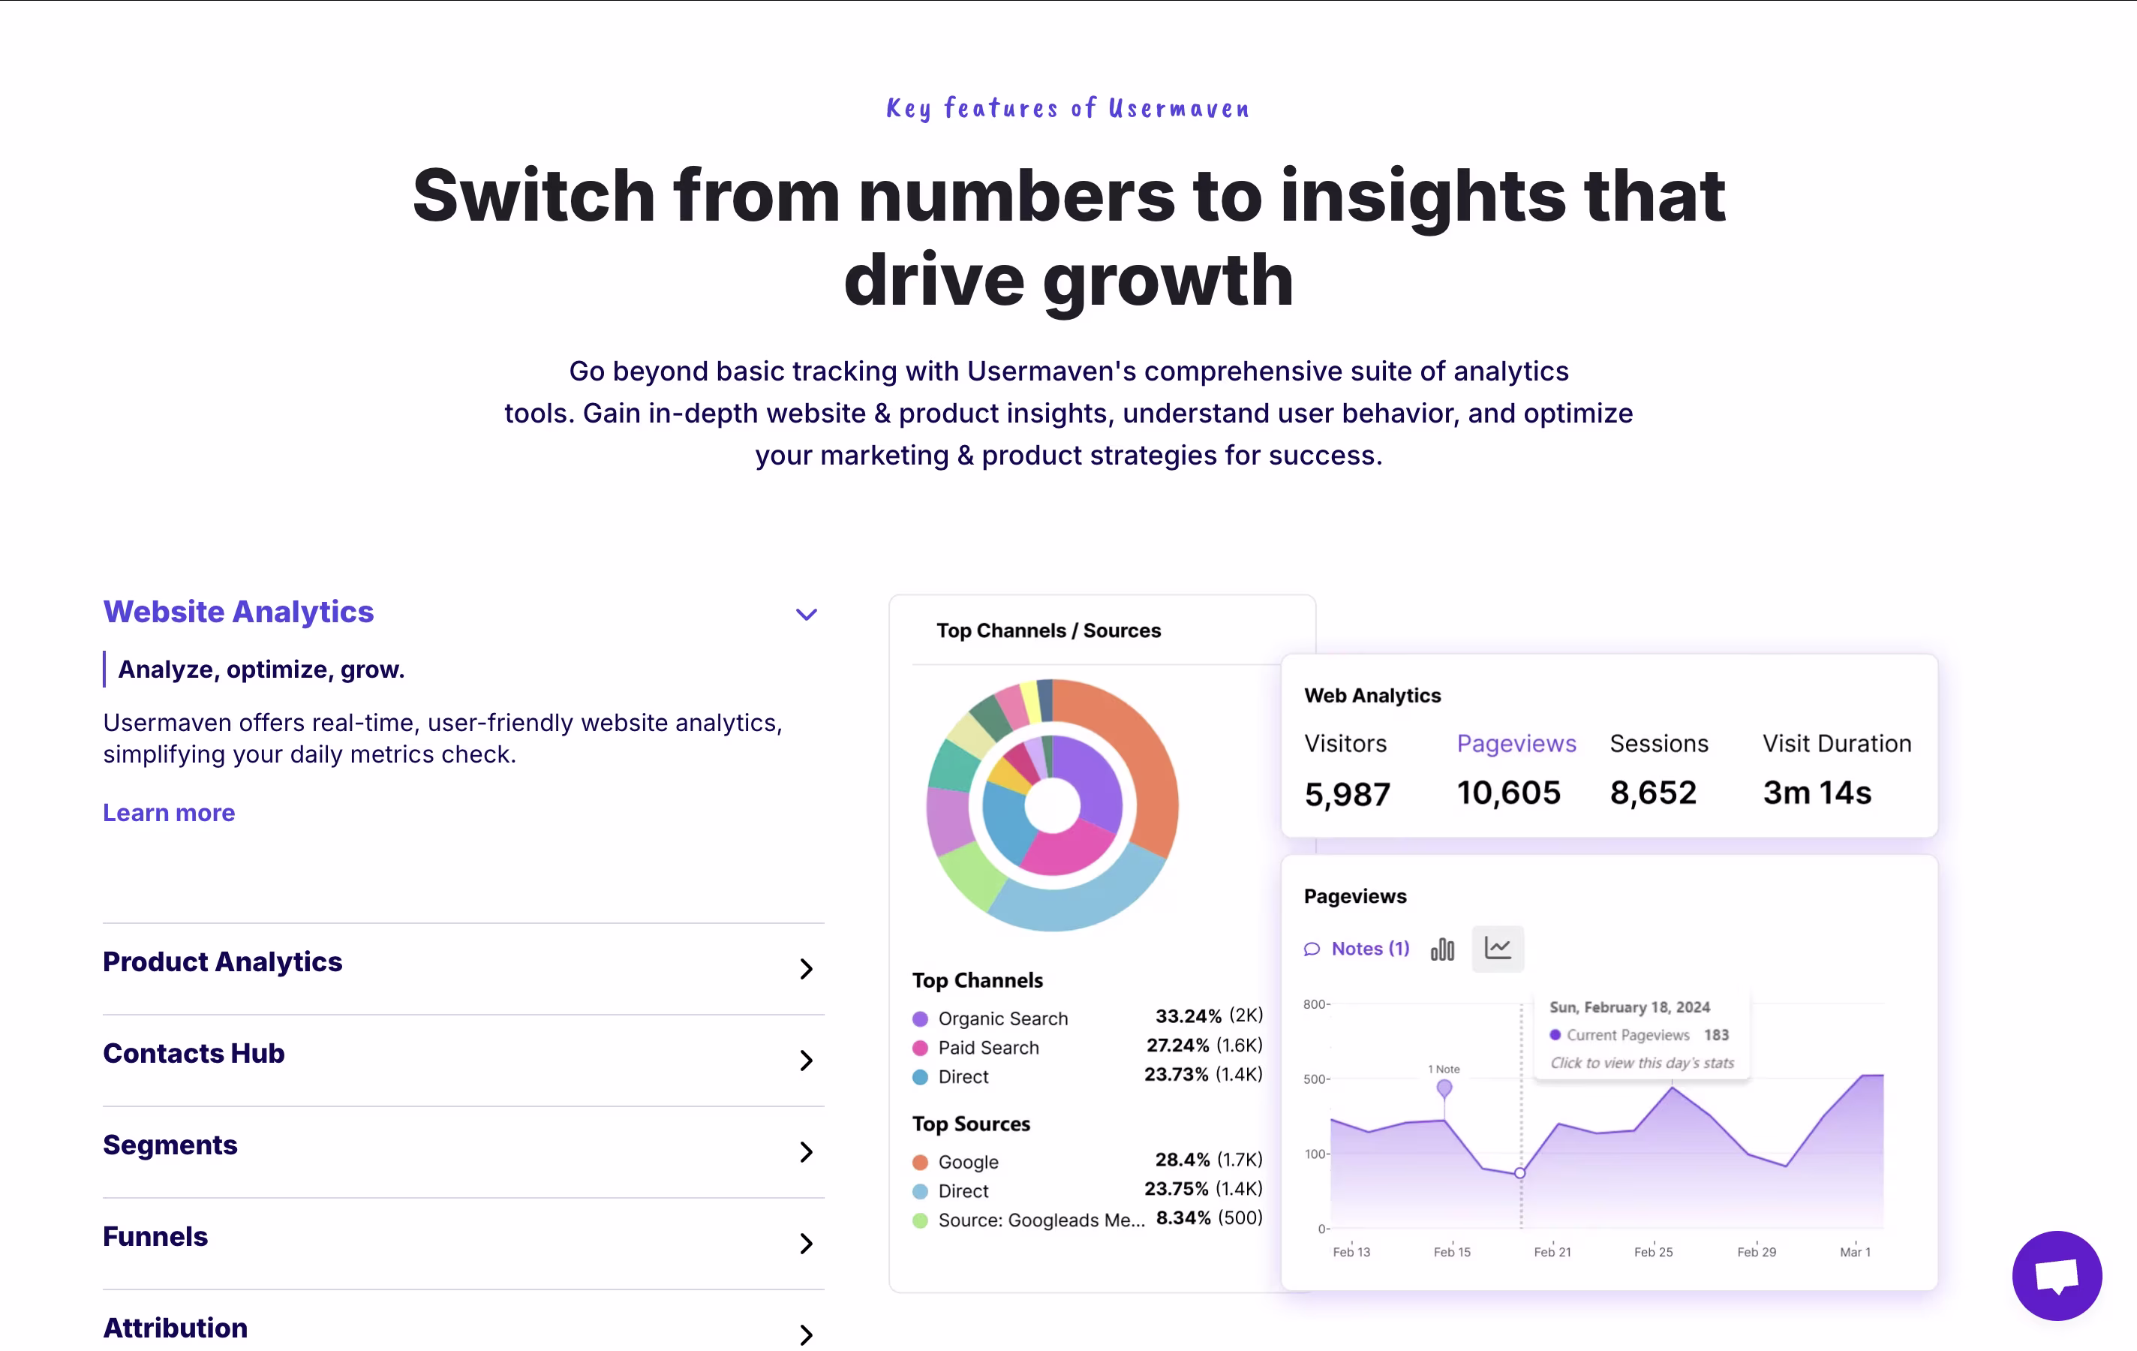
Task: Select the Pageviews metric
Action: (1516, 743)
